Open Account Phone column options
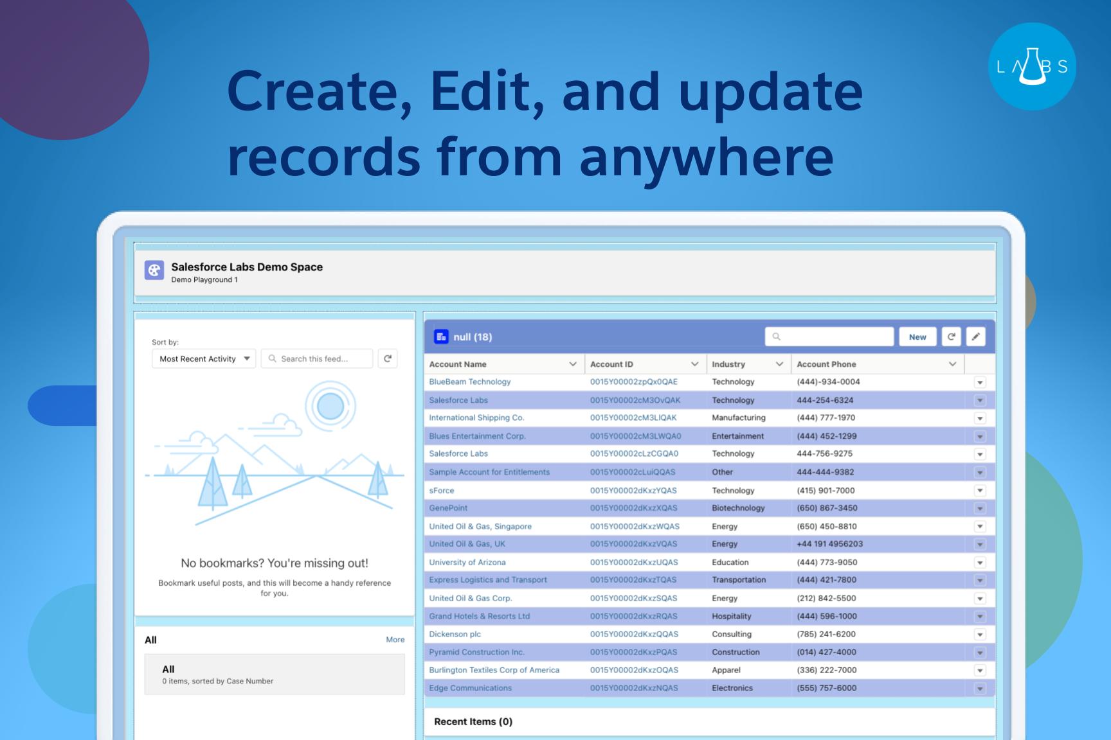The height and width of the screenshot is (740, 1111). [952, 364]
